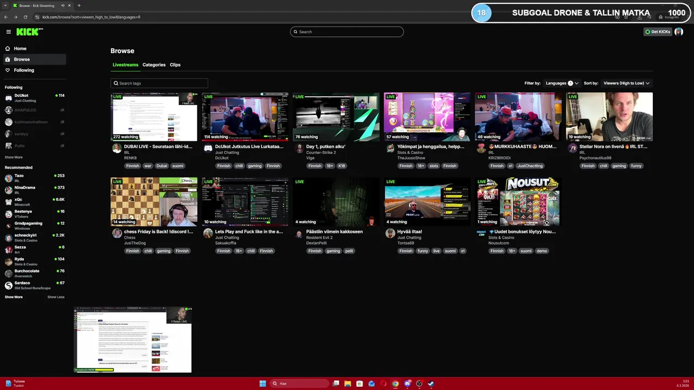Open DUBAI LIVE stream title link

(x=158, y=147)
